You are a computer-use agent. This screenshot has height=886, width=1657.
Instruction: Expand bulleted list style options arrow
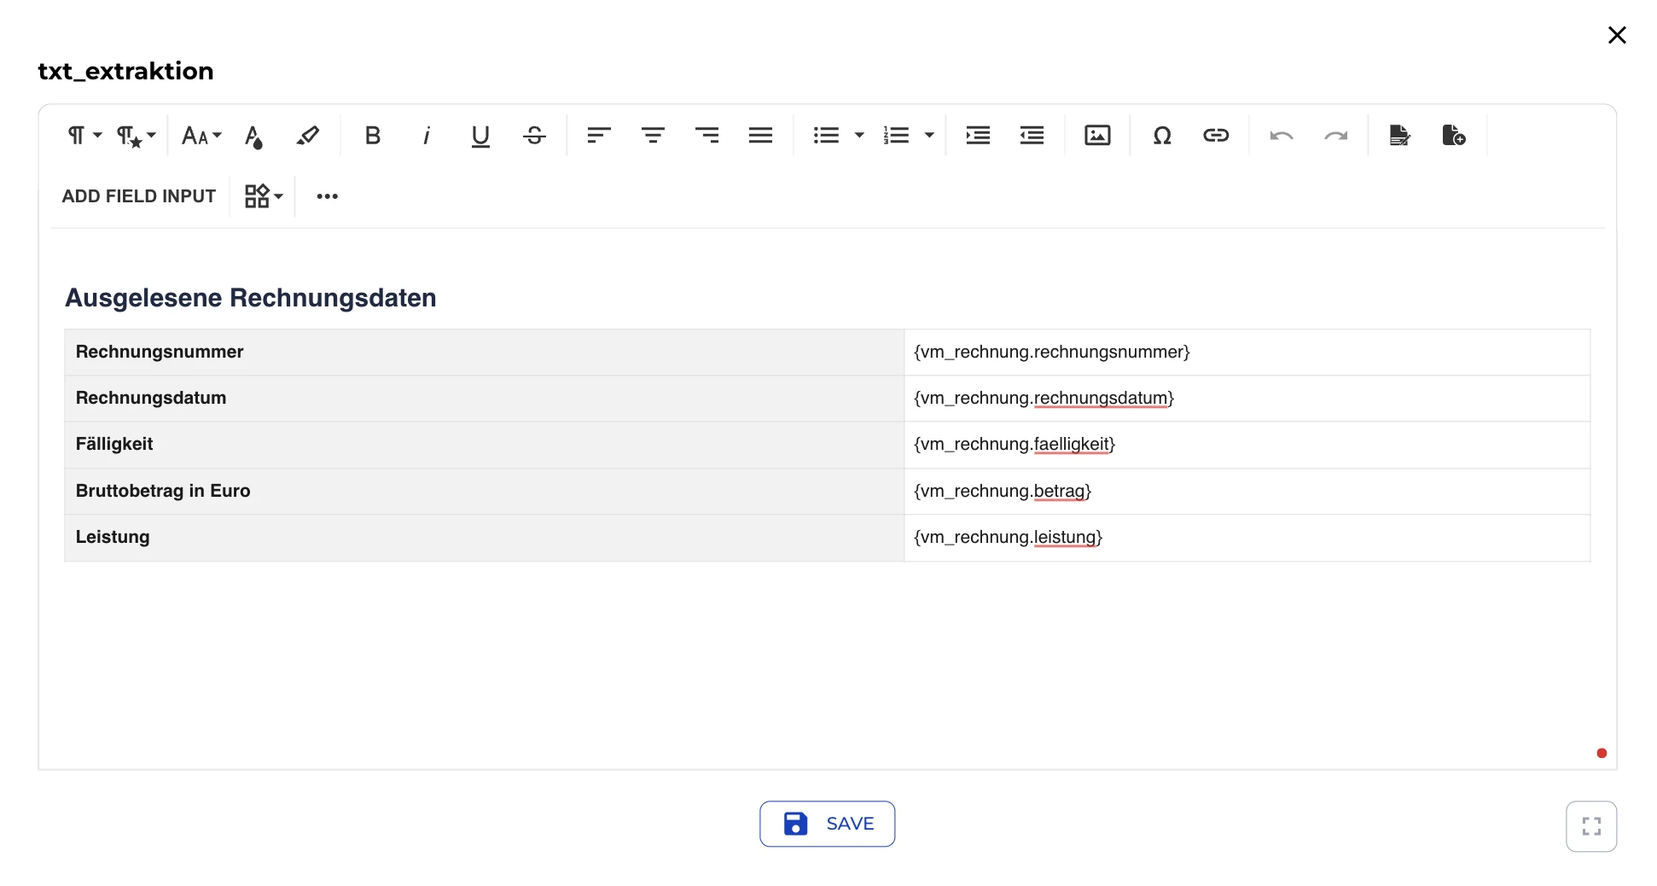pos(859,135)
